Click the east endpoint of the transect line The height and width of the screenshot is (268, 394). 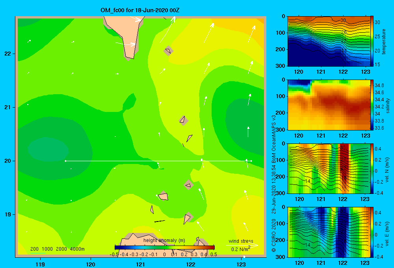251,161
